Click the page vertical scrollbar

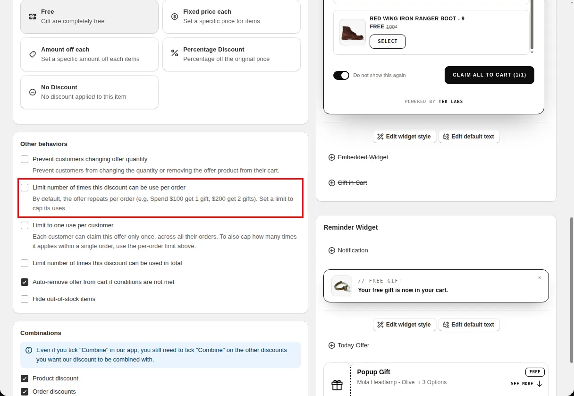572,290
